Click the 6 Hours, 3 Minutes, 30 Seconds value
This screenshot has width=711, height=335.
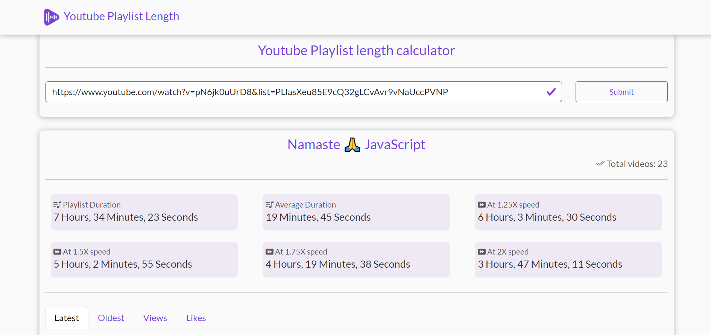(x=547, y=217)
